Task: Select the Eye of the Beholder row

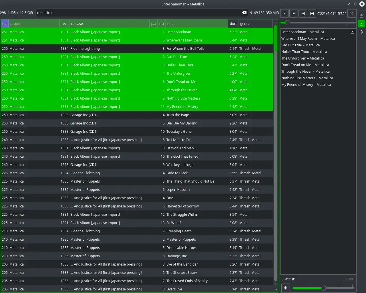Action: point(137,264)
